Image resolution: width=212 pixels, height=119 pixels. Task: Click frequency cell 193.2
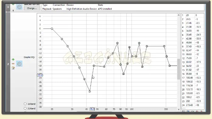coord(190,97)
